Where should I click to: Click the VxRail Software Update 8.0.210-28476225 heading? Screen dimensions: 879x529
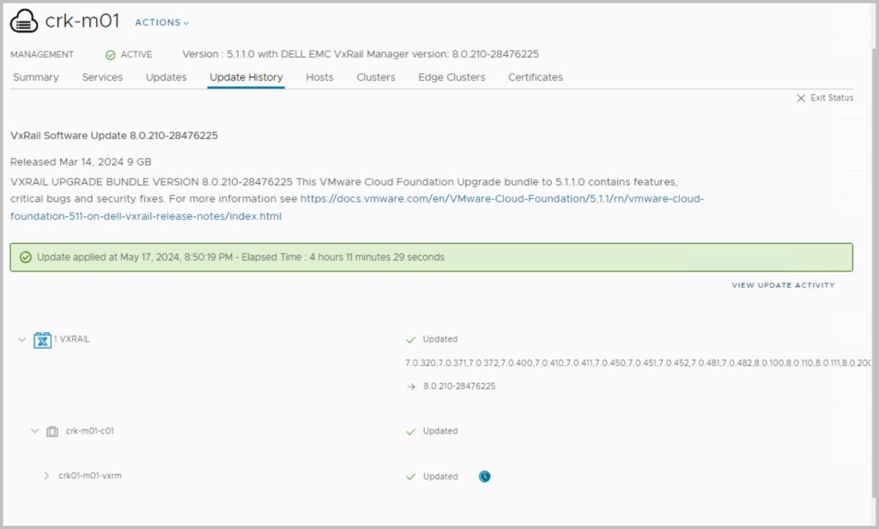(114, 135)
